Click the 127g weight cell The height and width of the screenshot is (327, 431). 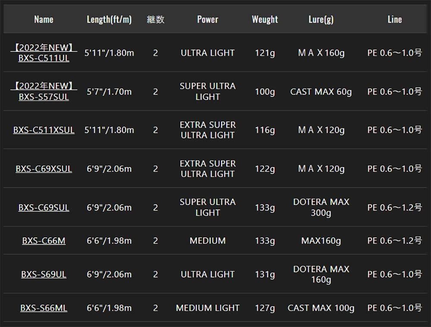[265, 308]
